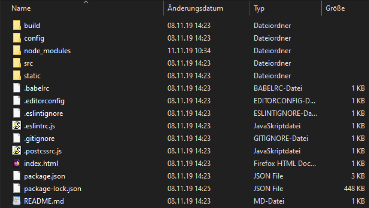The image size is (369, 208).
Task: Select the src folder name
Action: tap(29, 63)
